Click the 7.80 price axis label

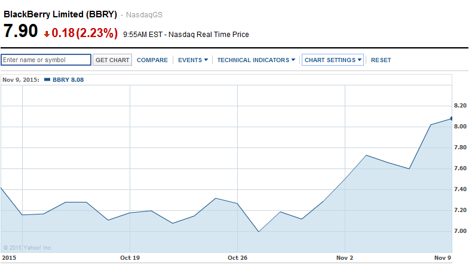point(460,148)
